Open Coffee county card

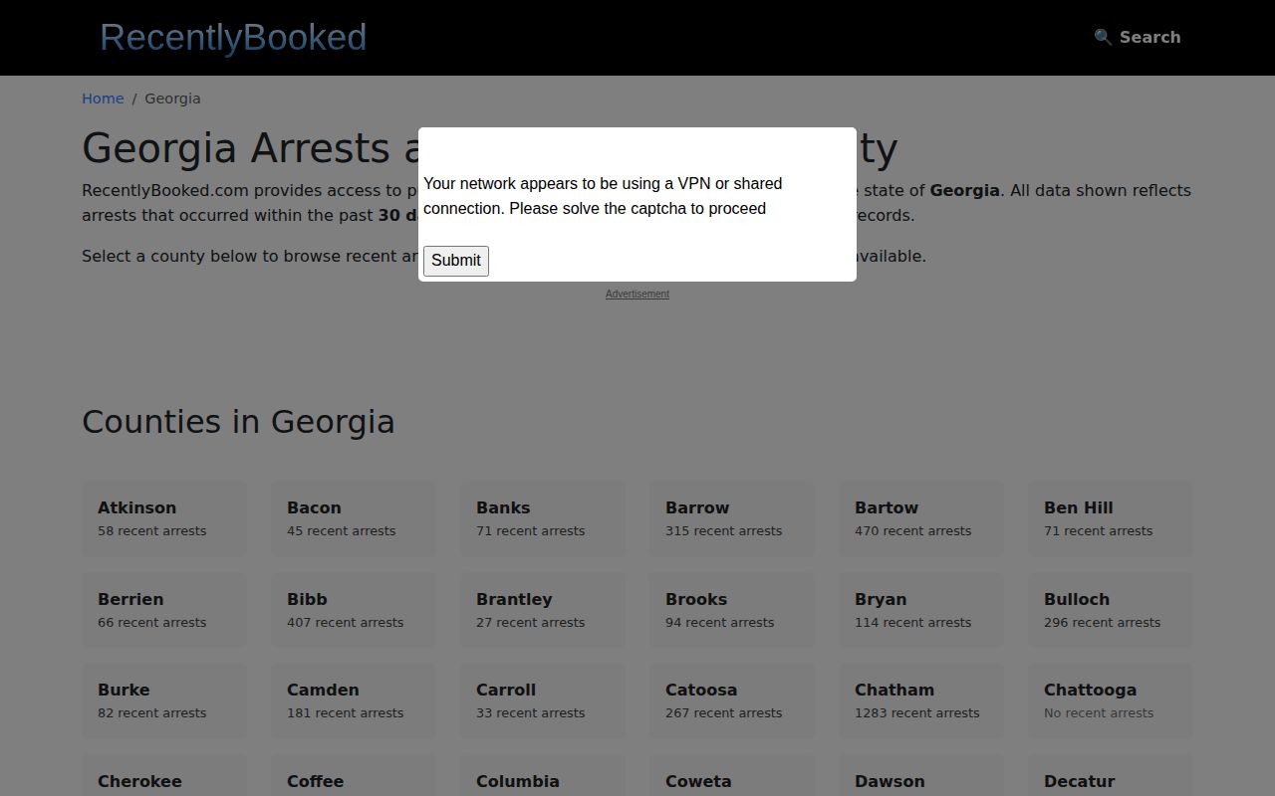click(x=354, y=776)
